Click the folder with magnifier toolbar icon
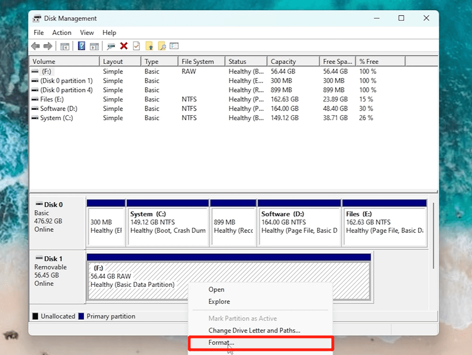Viewport: 472px width, 355px height. [x=161, y=46]
